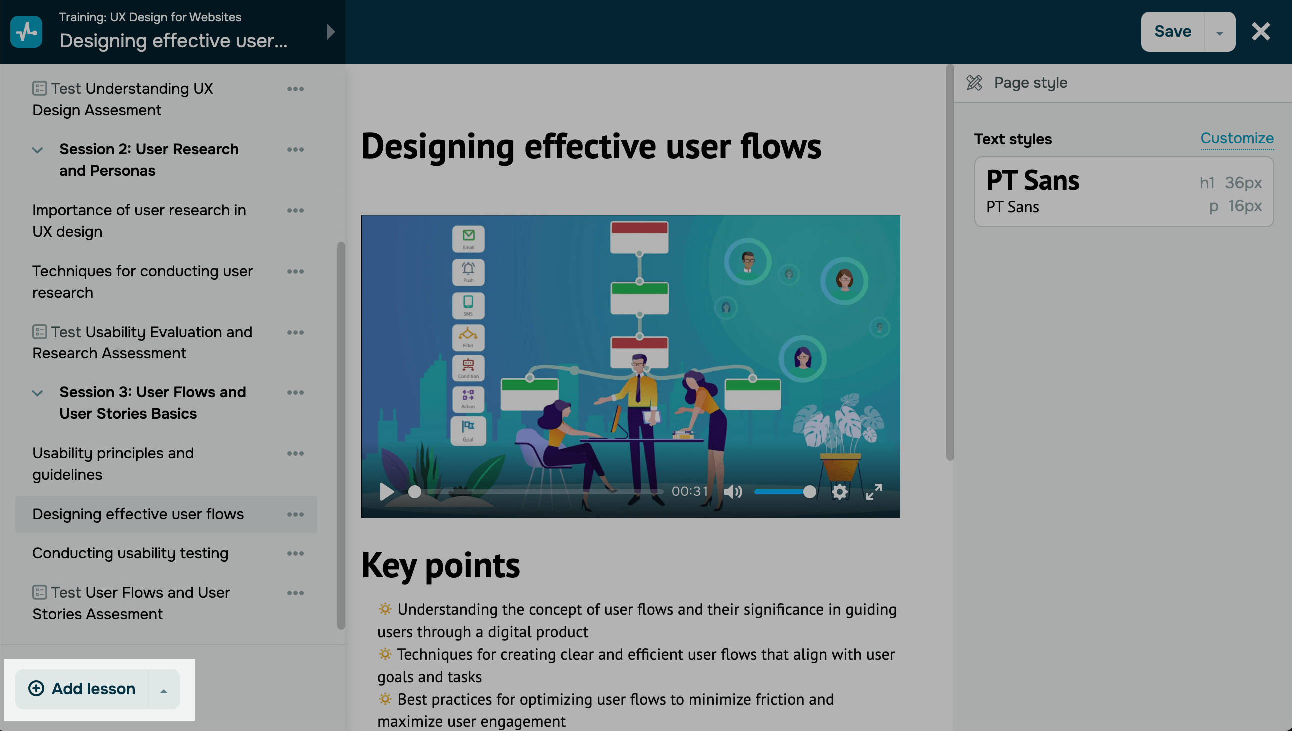Open options for Designing effective user flows lesson
1292x731 pixels.
coord(295,514)
